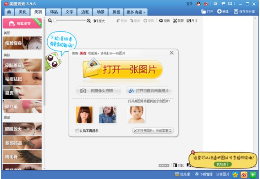Image resolution: width=260 pixels, height=179 pixels.
Task: Click the 撤销 undo arrow
Action: (121, 21)
